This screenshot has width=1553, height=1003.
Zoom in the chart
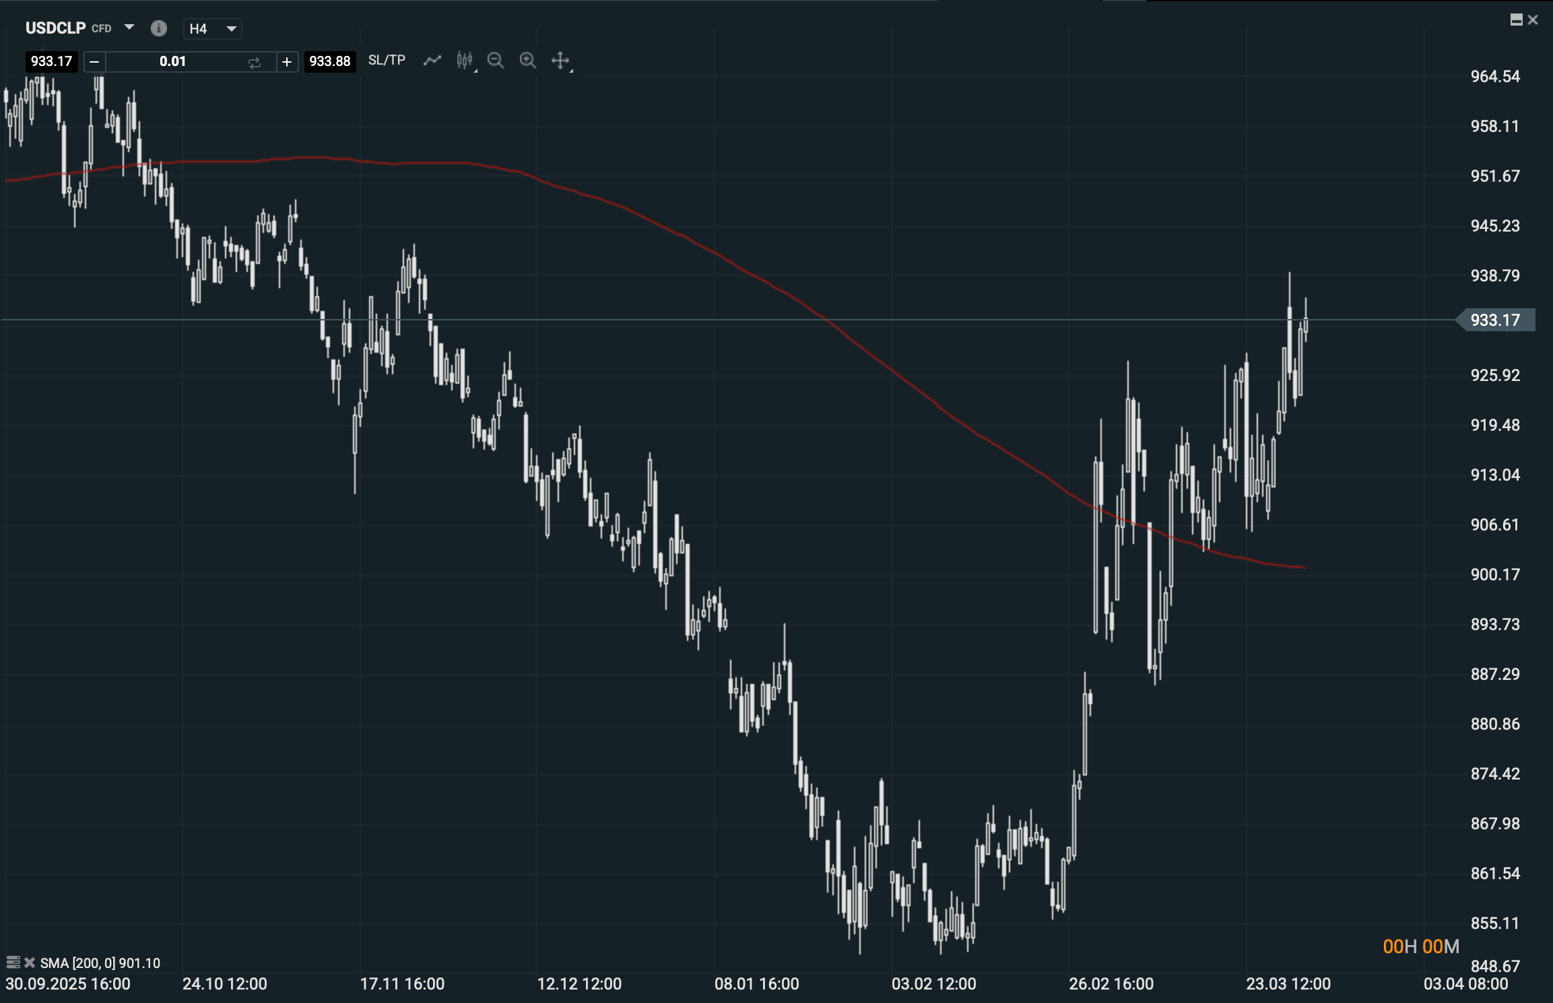point(528,61)
